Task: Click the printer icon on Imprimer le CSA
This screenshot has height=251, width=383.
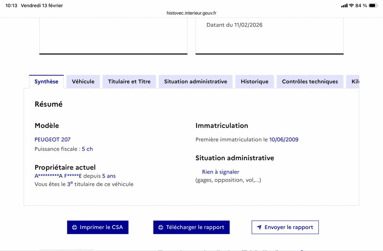Action: click(75, 227)
